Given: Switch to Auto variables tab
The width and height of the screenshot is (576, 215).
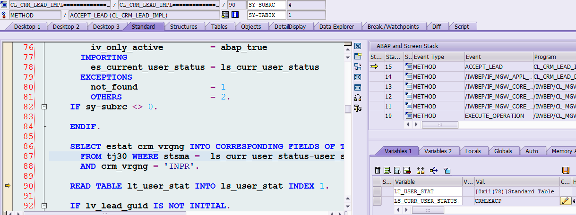Looking at the screenshot, I should coord(532,151).
